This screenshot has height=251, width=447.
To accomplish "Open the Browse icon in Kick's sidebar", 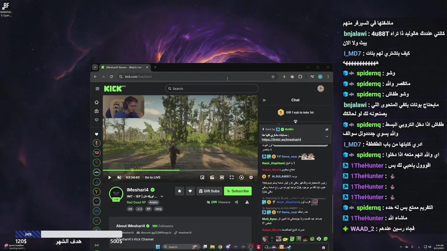I will point(97,111).
